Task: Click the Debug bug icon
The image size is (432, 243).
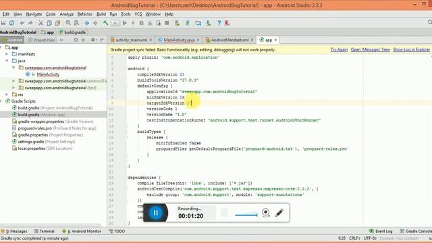Action: (x=142, y=23)
